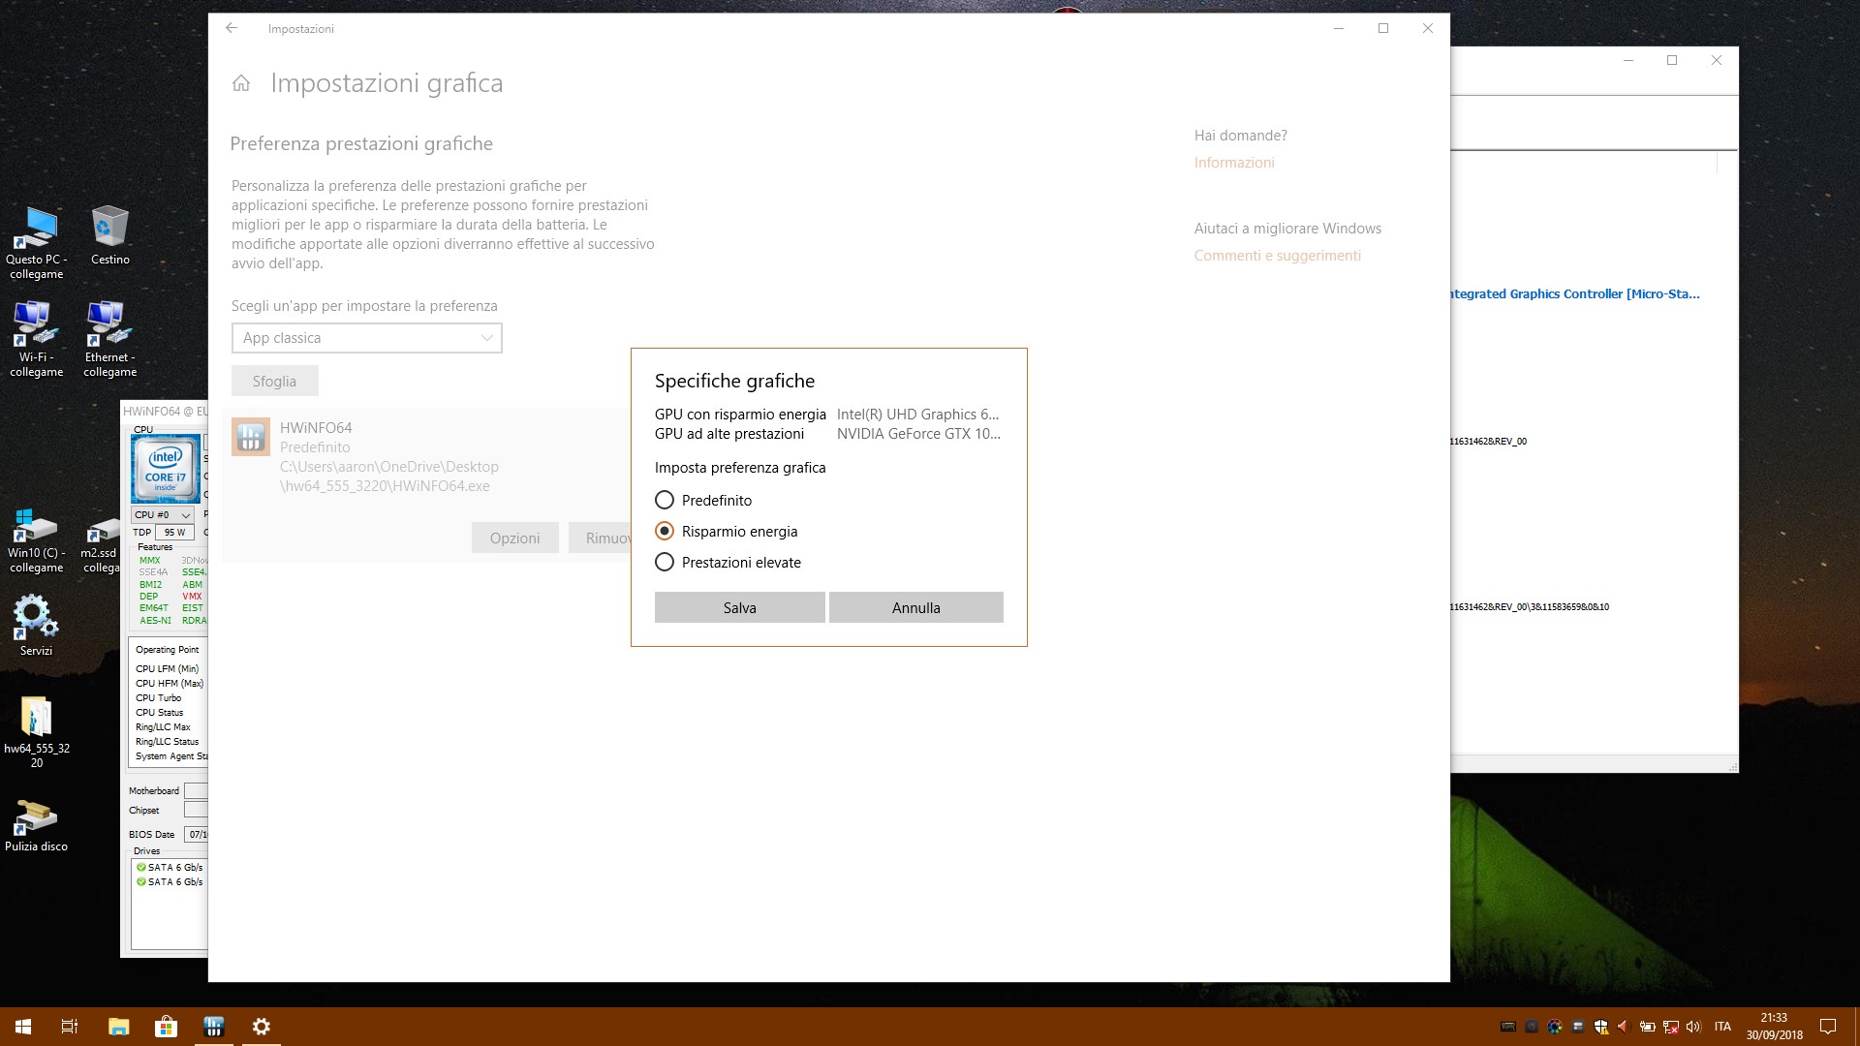Screen dimensions: 1860x1046
Task: Click the Sfoglia button
Action: (274, 381)
